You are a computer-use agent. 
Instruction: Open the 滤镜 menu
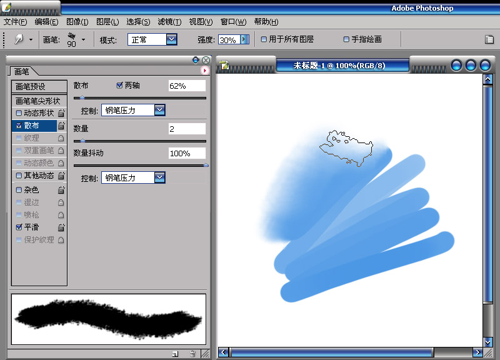tap(169, 22)
